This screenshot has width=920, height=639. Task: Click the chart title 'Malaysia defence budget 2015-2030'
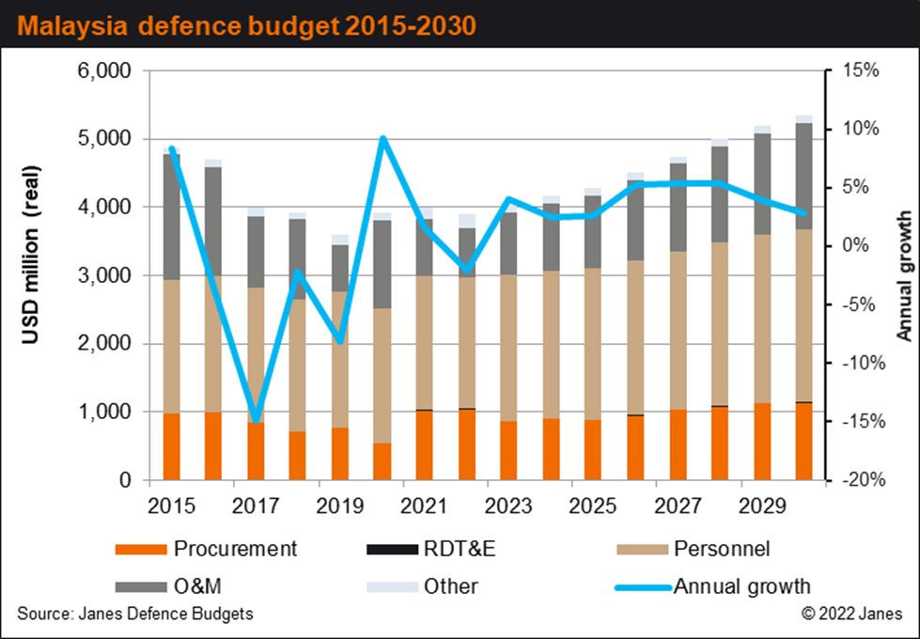246,25
